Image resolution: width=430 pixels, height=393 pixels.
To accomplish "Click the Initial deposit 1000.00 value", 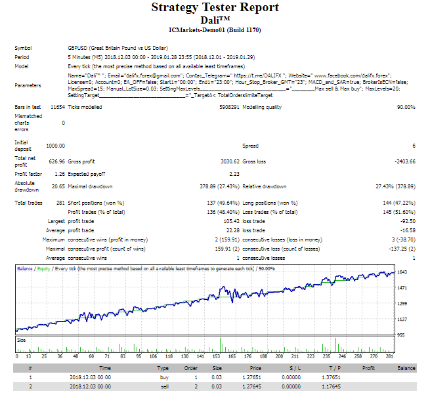I will click(x=56, y=145).
